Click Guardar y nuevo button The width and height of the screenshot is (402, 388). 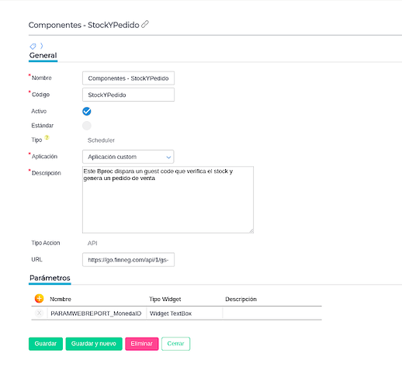click(94, 344)
